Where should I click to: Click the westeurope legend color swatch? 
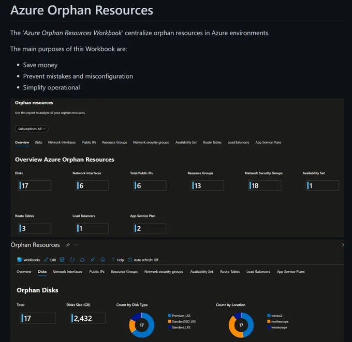[x=269, y=327]
